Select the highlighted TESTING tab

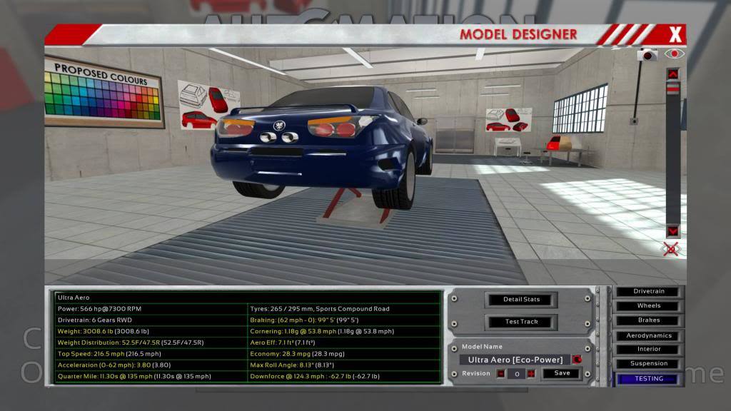click(649, 379)
